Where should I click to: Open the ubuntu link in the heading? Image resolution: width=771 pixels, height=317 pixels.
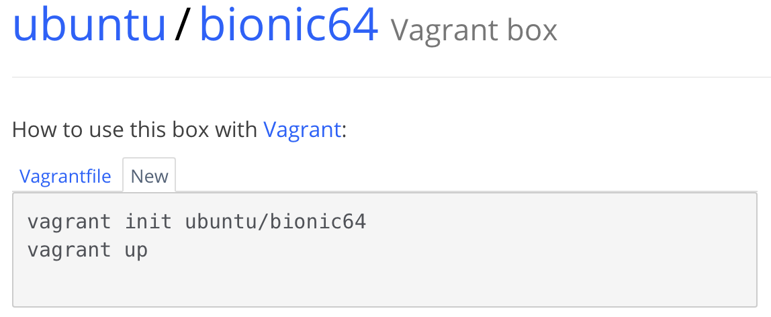coord(89,24)
